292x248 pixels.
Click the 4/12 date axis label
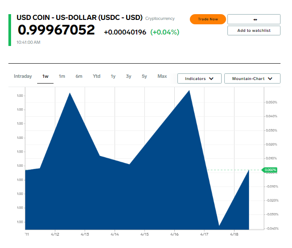click(55, 234)
